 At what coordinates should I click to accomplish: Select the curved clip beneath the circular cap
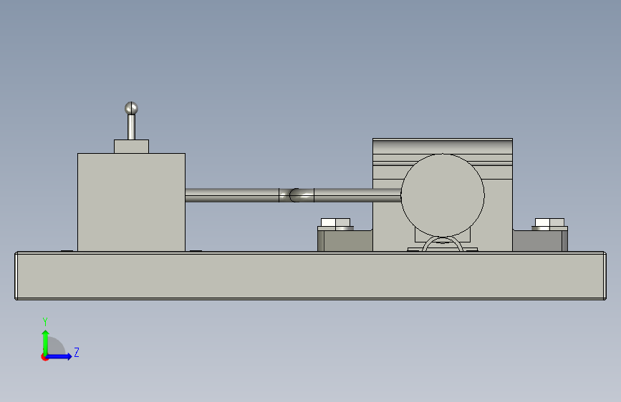[x=443, y=244]
